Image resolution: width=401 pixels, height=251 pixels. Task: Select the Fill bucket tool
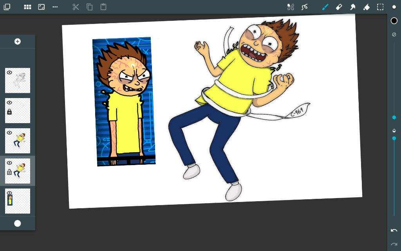click(x=367, y=7)
